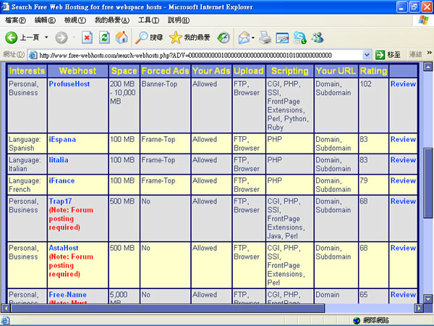Open the 檢視(V) View menu

coord(75,20)
